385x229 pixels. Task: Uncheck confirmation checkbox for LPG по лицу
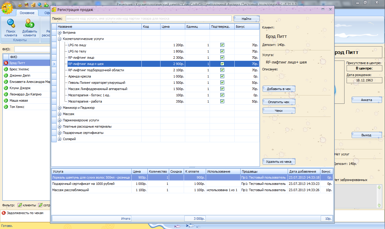coord(222,45)
